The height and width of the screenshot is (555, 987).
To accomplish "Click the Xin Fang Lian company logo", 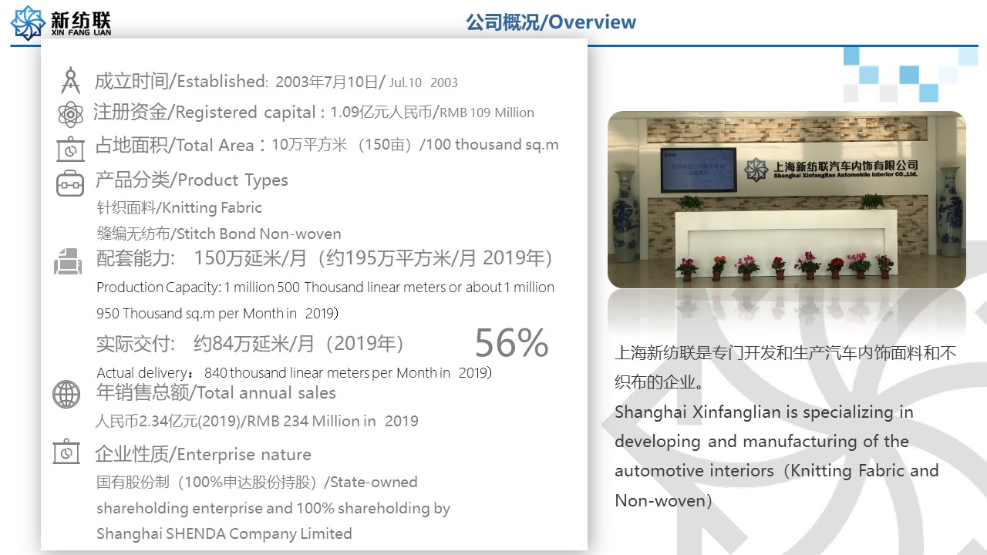I will (61, 22).
